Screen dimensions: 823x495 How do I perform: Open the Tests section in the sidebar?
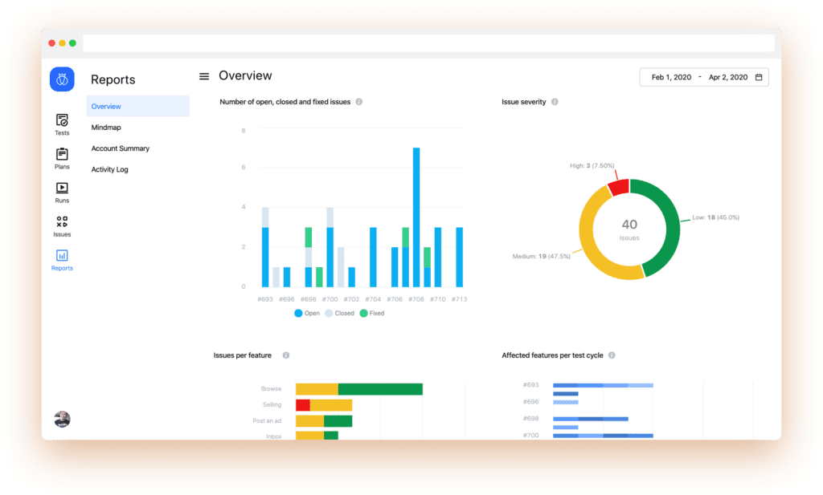(x=62, y=125)
